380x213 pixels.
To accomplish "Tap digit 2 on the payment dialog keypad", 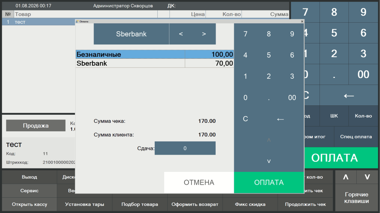I will pyautogui.click(x=269, y=76).
